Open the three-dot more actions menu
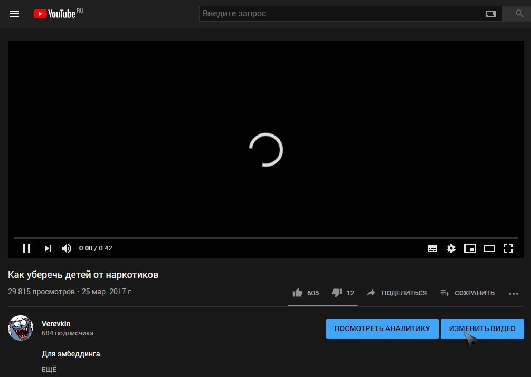The width and height of the screenshot is (531, 377). 514,293
